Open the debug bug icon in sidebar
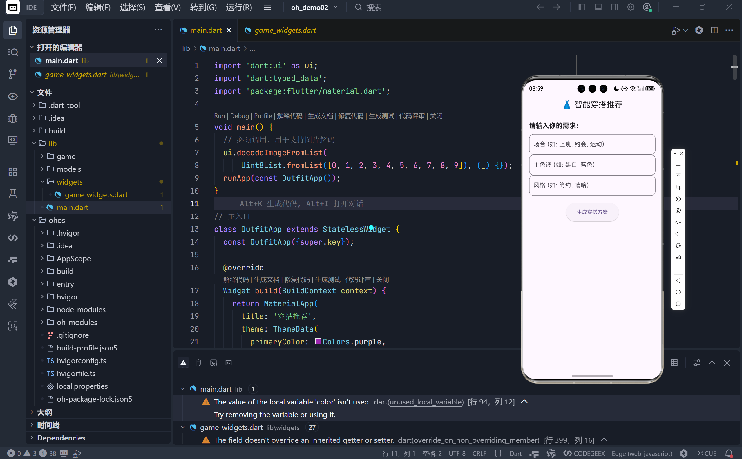This screenshot has height=459, width=742. 12,118
